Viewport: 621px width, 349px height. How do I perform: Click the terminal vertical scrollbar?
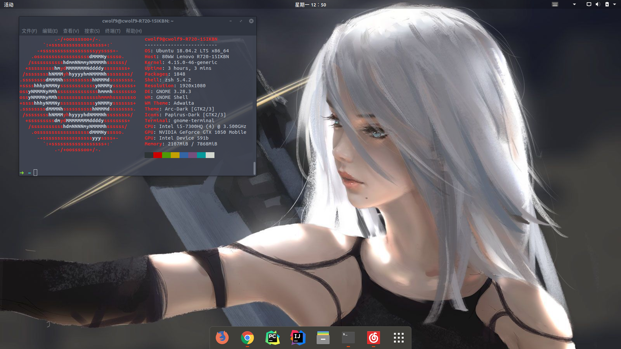(255, 168)
